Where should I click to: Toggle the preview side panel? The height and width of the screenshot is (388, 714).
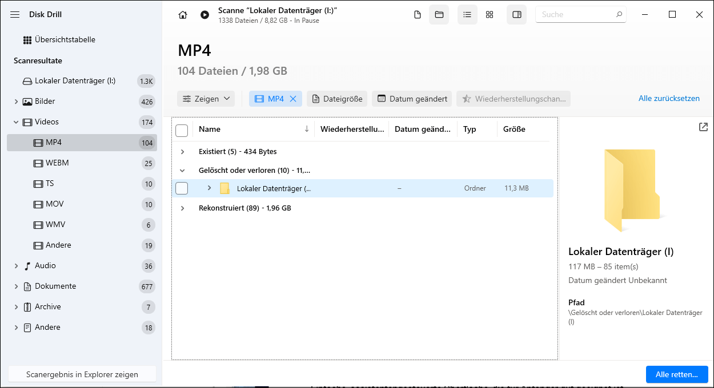tap(516, 14)
